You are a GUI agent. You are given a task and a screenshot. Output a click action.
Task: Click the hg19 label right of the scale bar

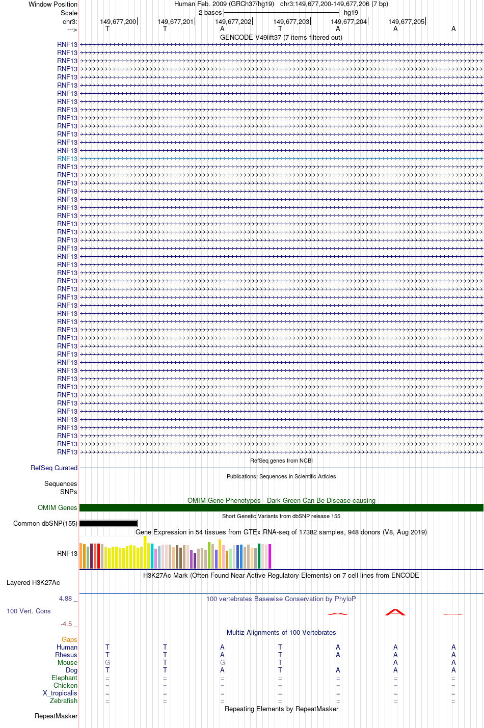(x=351, y=12)
